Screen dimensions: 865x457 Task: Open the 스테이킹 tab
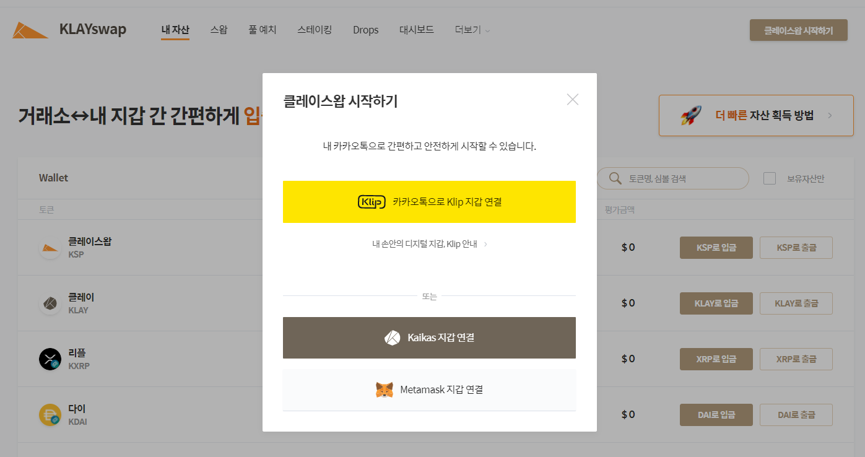click(x=315, y=30)
